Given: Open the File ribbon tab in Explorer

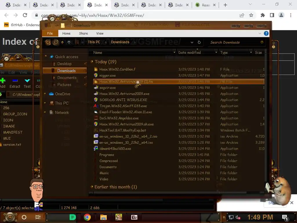Looking at the screenshot, I should click(50, 33).
